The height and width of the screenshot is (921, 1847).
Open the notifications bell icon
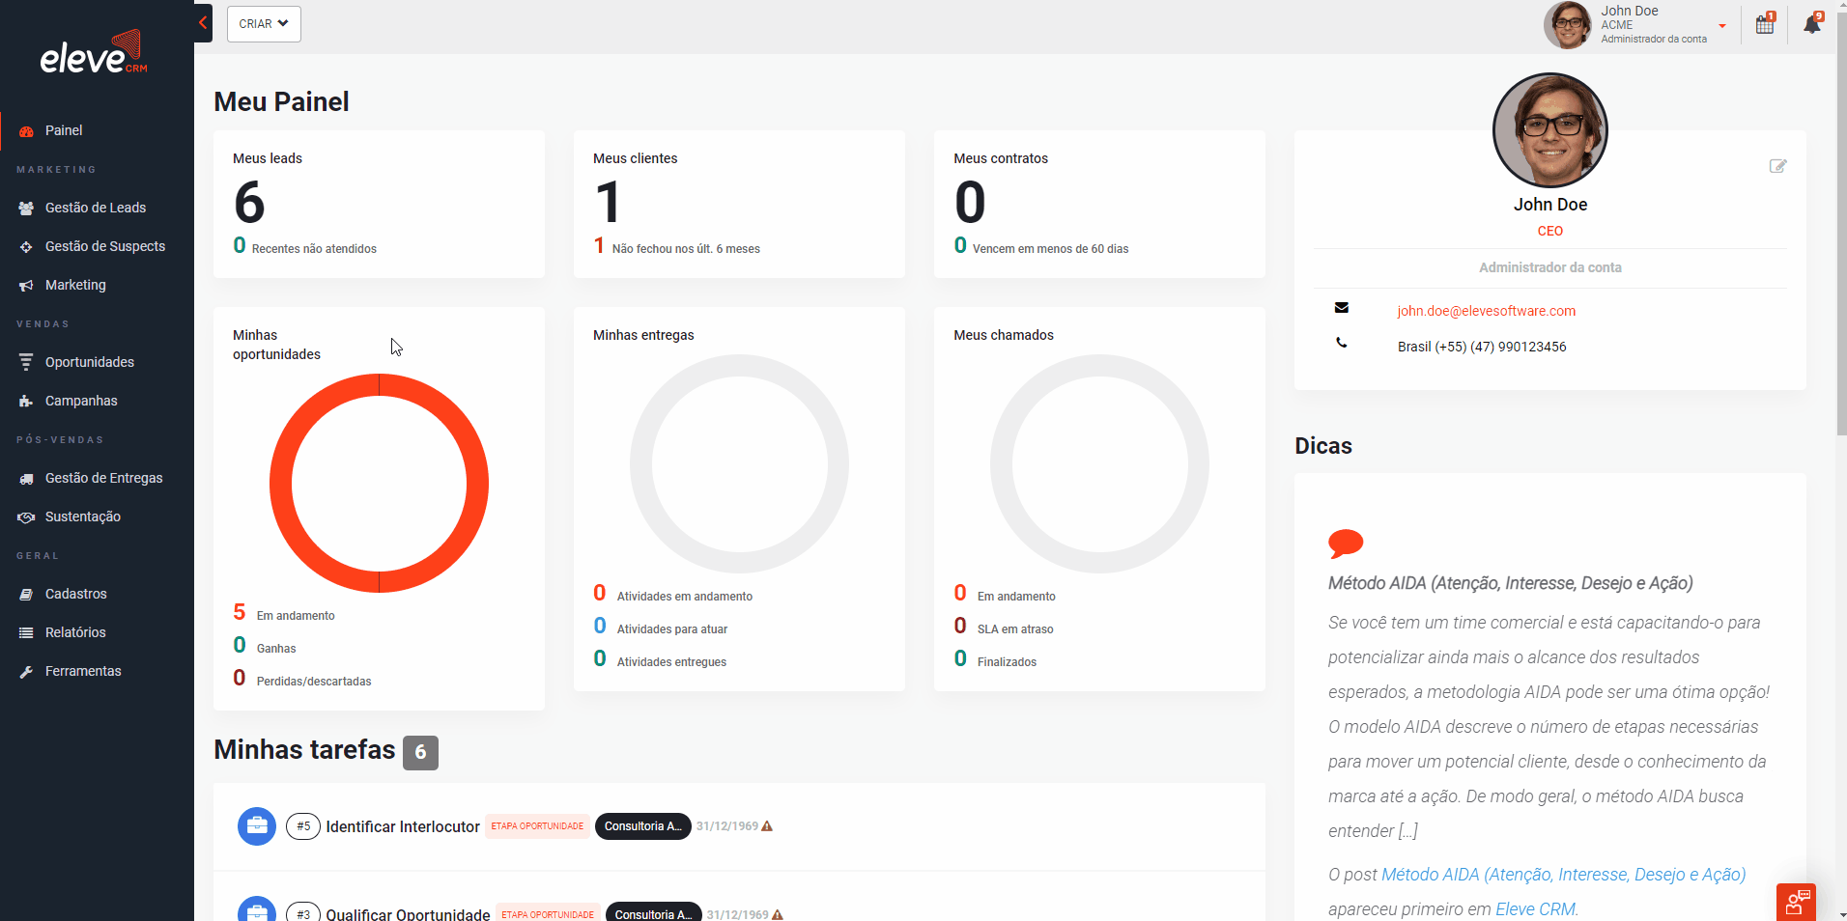click(x=1812, y=24)
